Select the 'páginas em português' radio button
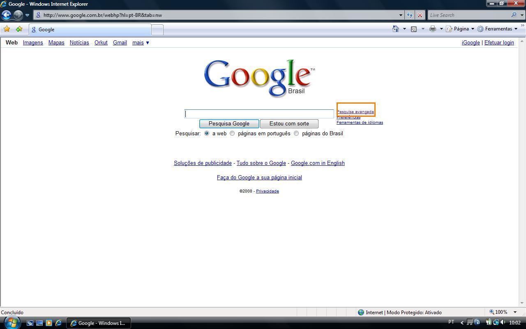 [232, 133]
